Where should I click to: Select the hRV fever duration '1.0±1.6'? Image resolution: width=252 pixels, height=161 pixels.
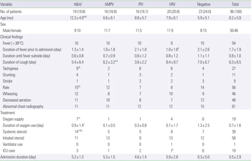[172, 49]
